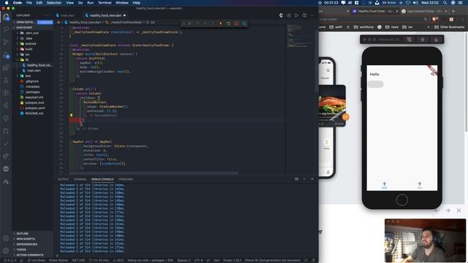This screenshot has height=263, width=468.
Task: Close the bottom panel with X
Action: 312,179
